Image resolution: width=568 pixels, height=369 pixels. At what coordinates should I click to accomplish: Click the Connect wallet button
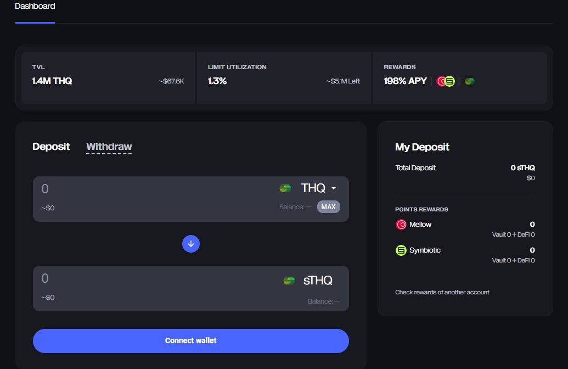coord(191,341)
